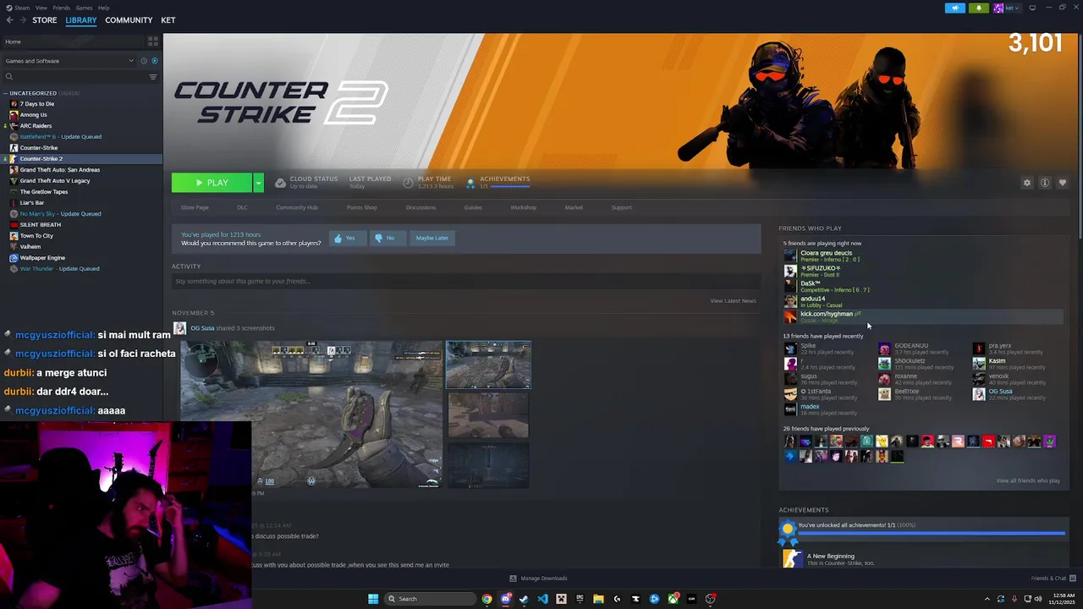This screenshot has height=609, width=1083.
Task: Open the advanced filter options icon
Action: (x=153, y=77)
